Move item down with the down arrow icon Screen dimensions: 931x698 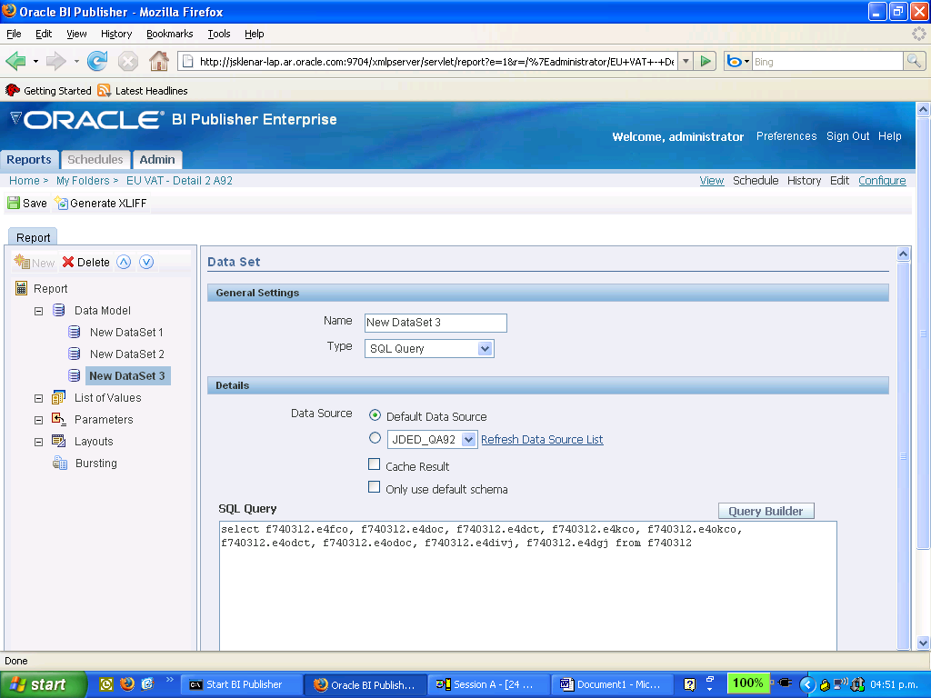(x=146, y=262)
